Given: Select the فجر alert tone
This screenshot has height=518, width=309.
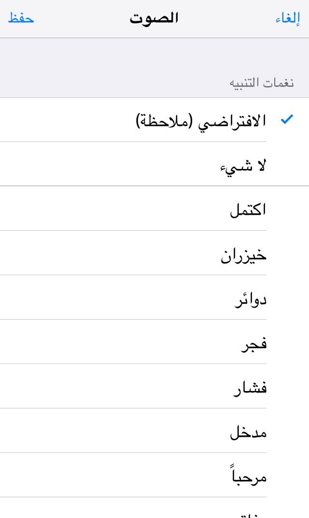Looking at the screenshot, I should click(x=253, y=343).
